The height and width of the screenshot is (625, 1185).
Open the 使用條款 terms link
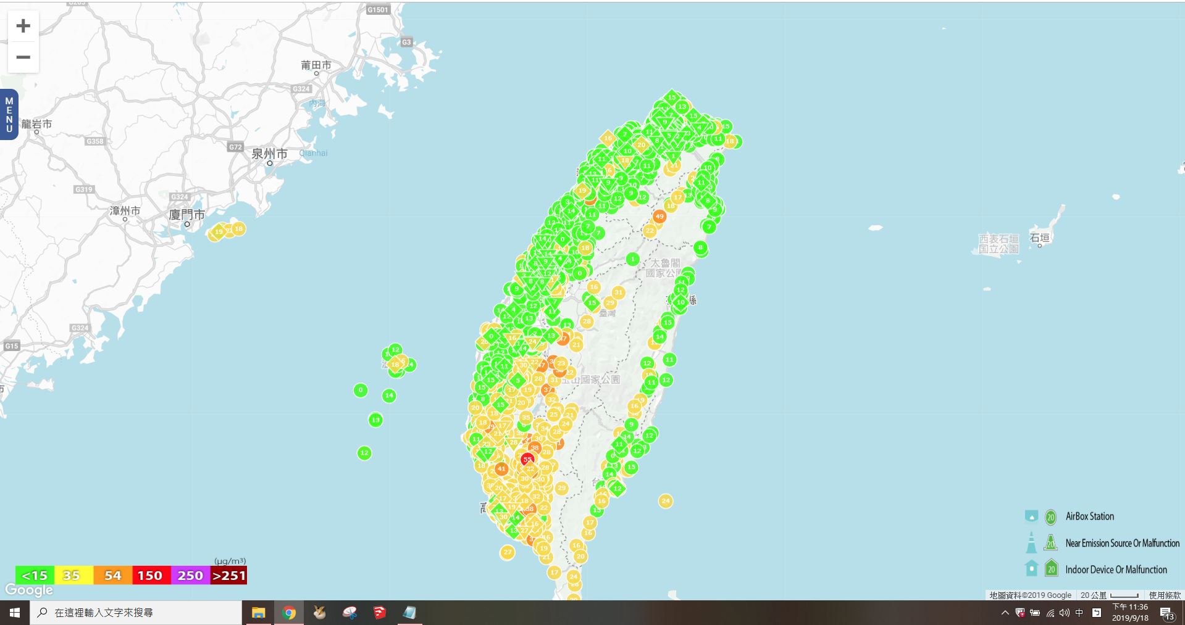(x=1165, y=595)
